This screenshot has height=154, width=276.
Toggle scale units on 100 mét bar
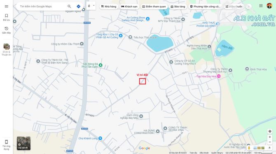coord(263,153)
